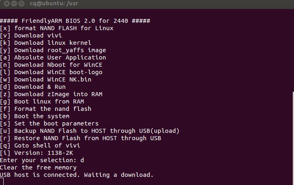Click the "Download root_yaffs image" line
The width and height of the screenshot is (294, 185).
click(x=53, y=50)
